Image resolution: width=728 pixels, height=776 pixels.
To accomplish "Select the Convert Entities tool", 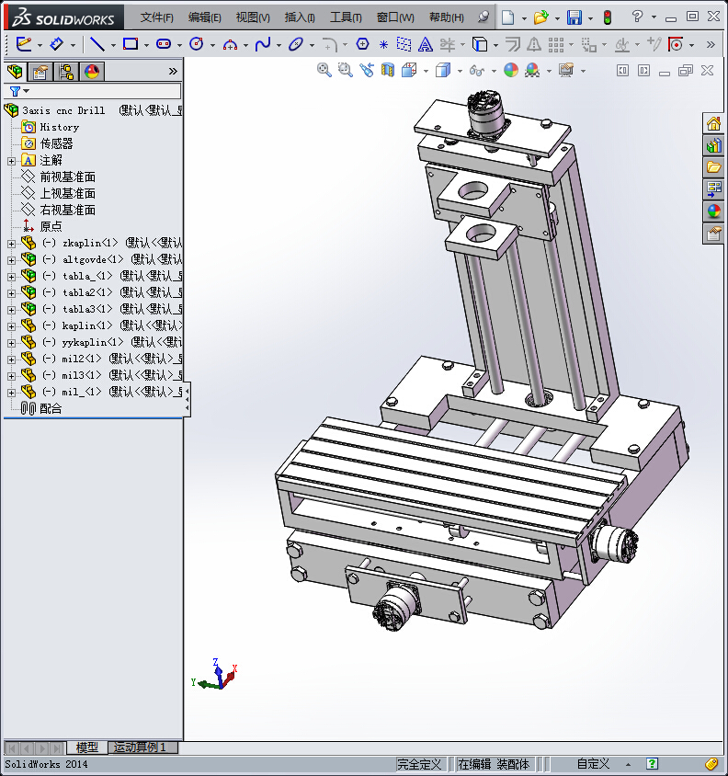I will (479, 44).
